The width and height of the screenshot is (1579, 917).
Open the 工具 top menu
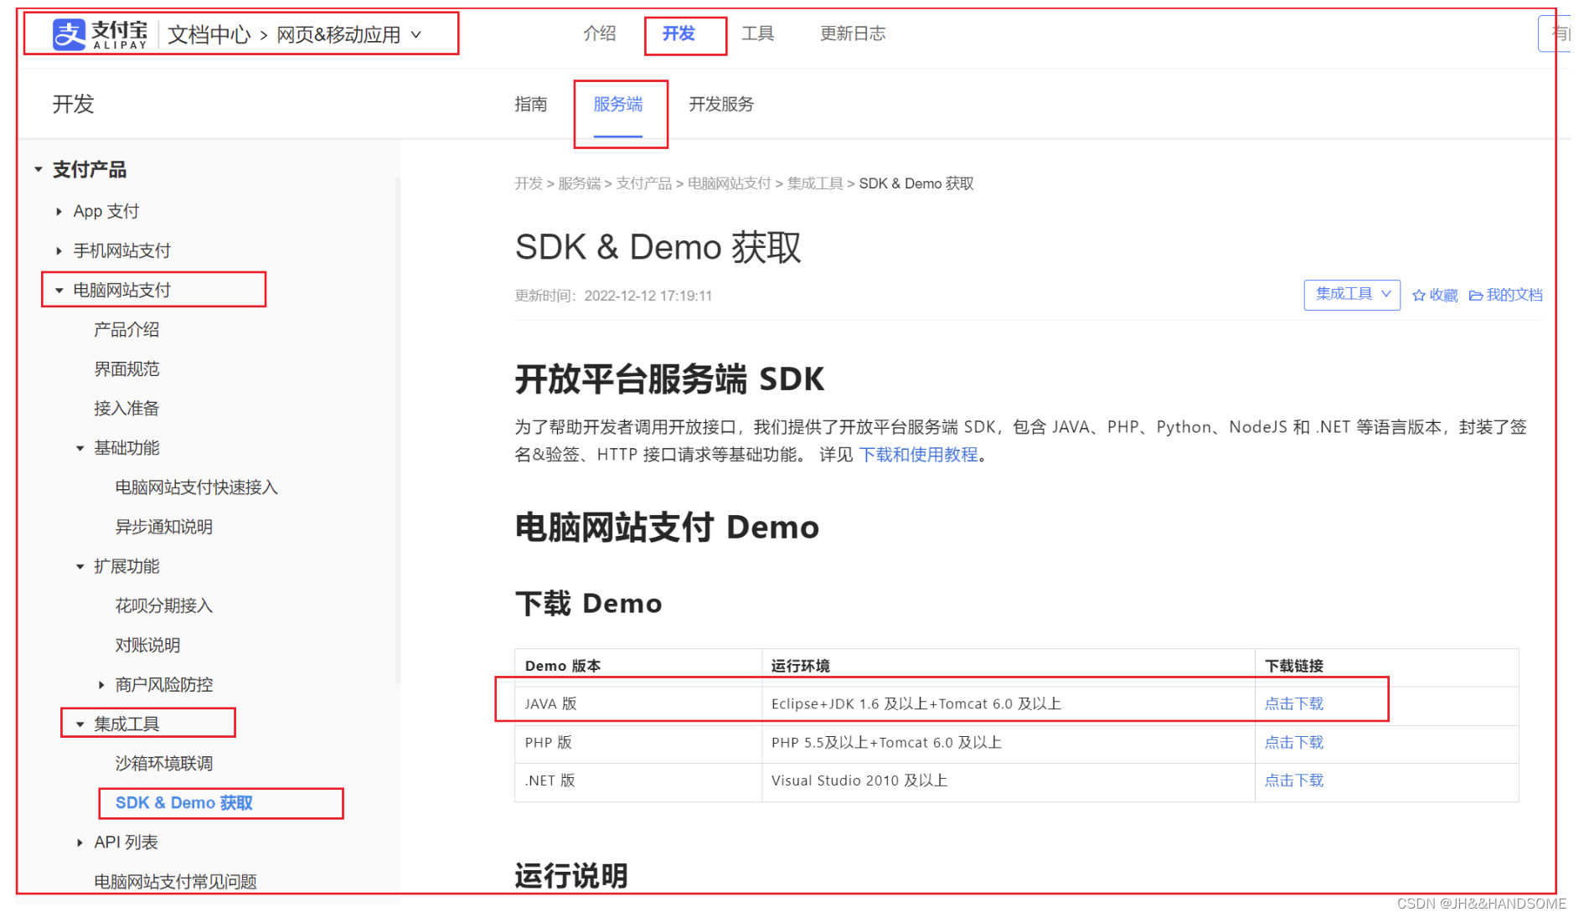point(757,33)
